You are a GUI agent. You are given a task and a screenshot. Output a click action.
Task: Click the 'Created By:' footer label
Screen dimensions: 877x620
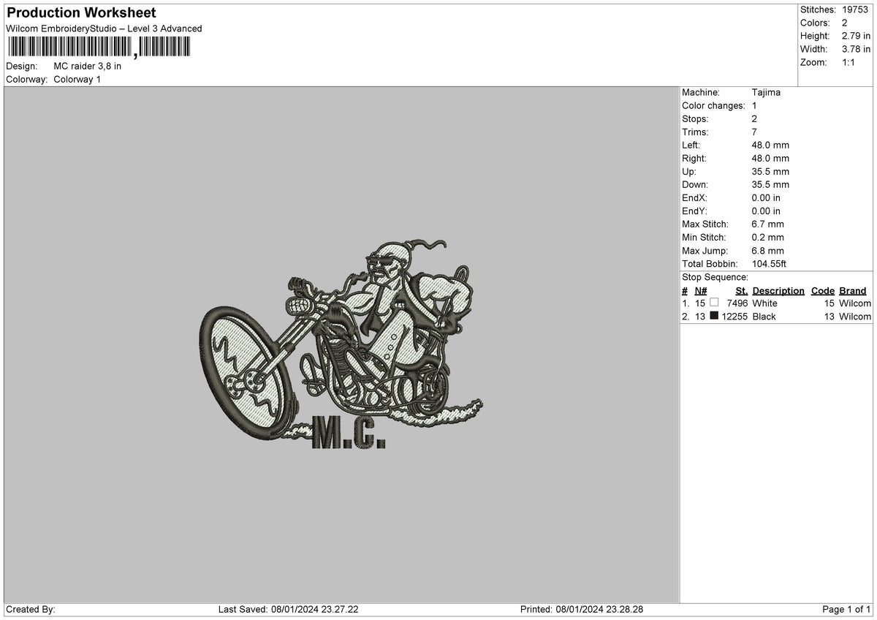point(30,609)
